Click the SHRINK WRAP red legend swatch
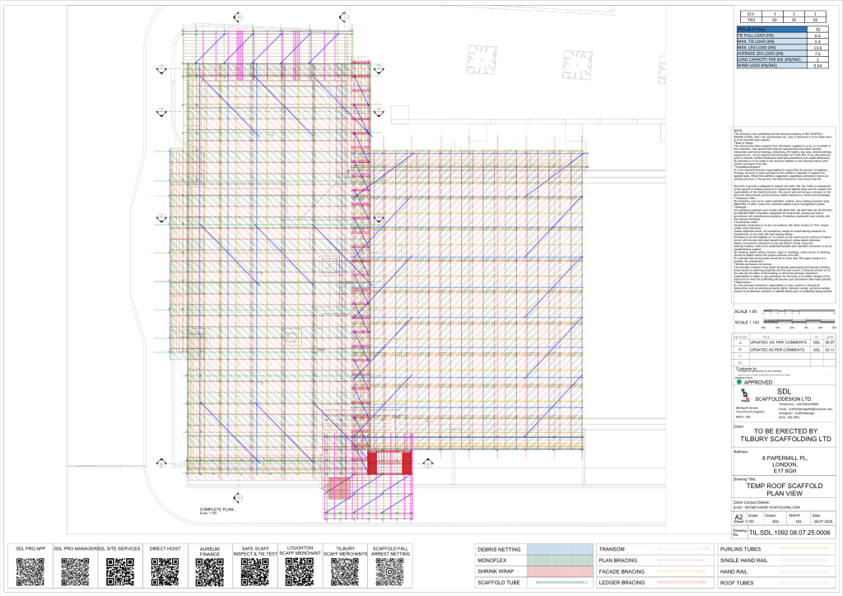Screen dimensions: 843x596 click(560, 571)
